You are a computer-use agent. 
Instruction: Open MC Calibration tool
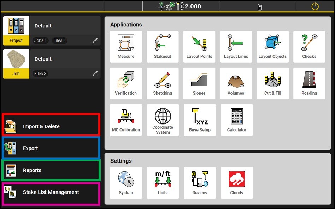tap(126, 120)
